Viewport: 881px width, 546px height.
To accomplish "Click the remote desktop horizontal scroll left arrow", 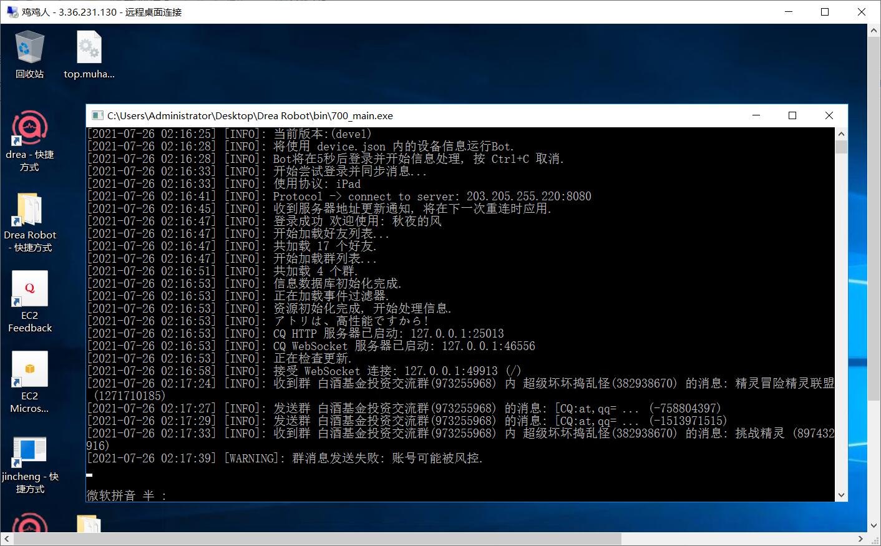I will 6,539.
